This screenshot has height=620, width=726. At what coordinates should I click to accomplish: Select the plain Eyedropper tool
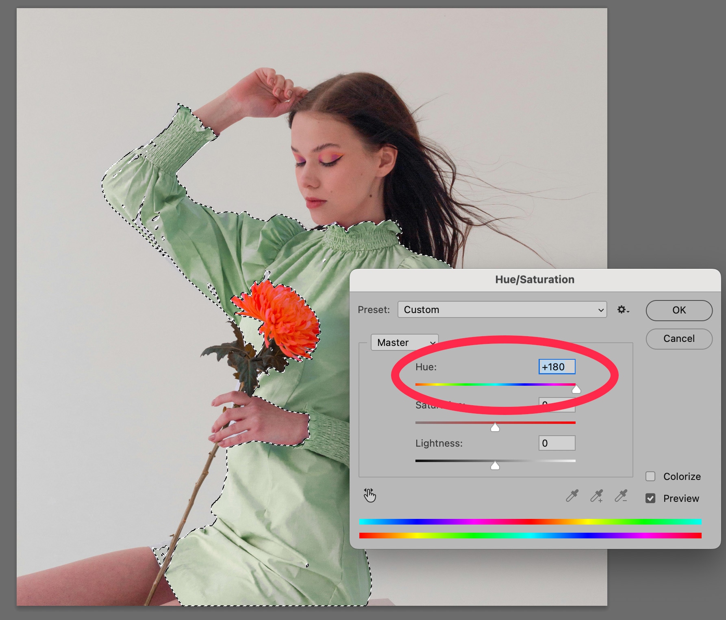point(572,496)
